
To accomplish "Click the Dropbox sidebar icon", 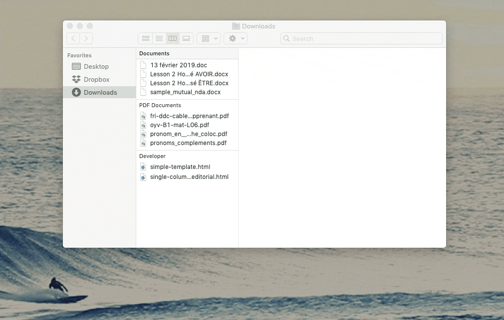I will point(76,79).
